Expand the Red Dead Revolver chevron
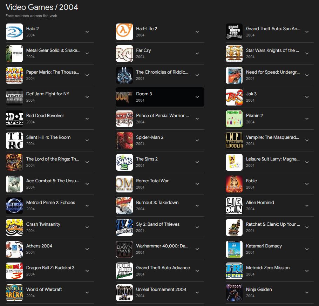 [x=87, y=119]
